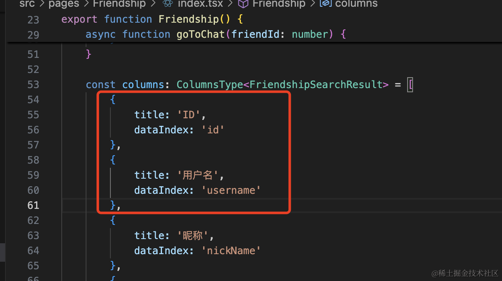Image resolution: width=502 pixels, height=281 pixels.
Task: Open the src breadcrumb folder
Action: (27, 4)
